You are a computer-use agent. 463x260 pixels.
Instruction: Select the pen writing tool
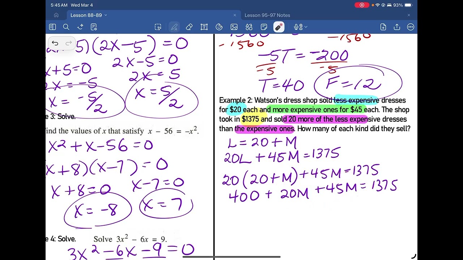(x=174, y=27)
